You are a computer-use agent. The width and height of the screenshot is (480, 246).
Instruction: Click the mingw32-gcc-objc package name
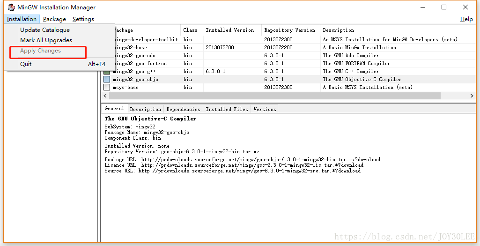136,79
